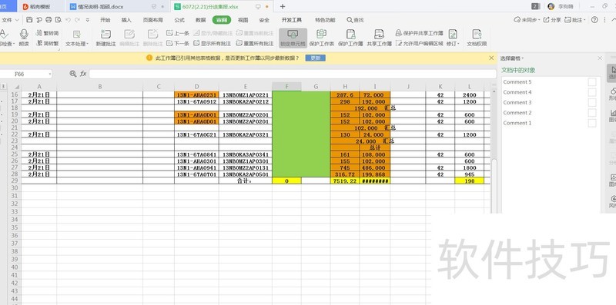Viewport: 616px width, 305px height.
Task: Click the blue 更新 update button
Action: 315,58
